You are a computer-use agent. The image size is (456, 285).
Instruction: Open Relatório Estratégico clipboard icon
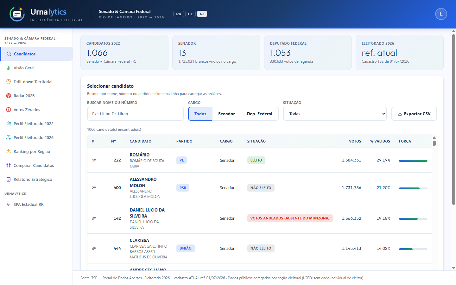[x=9, y=179]
